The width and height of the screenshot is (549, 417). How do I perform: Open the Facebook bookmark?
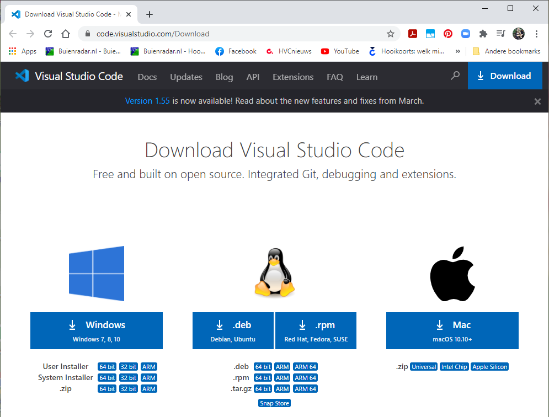click(236, 51)
